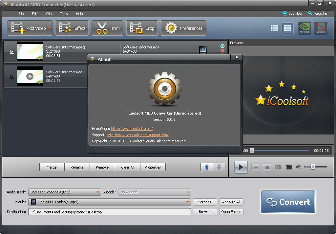
Task: Enable AMD acceleration icon
Action: pyautogui.click(x=321, y=28)
